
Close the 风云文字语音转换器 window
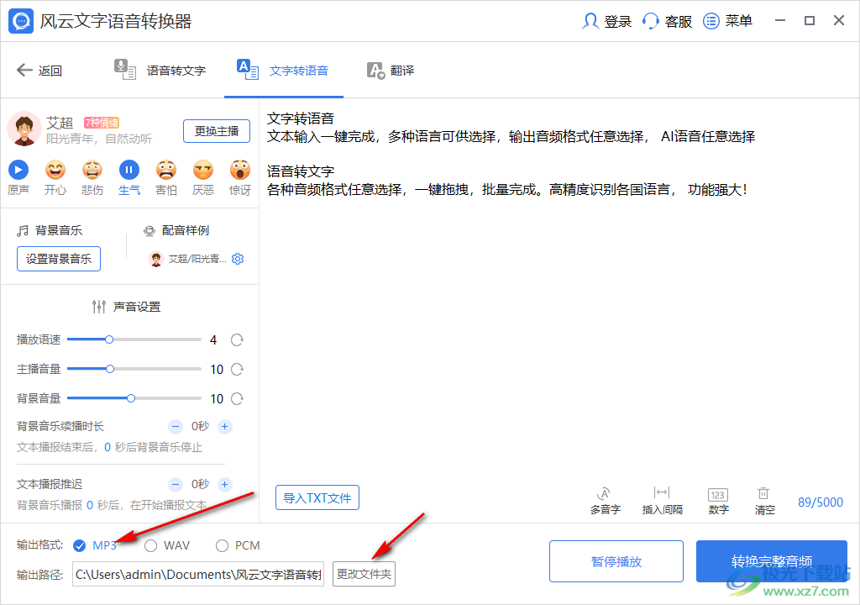(839, 21)
